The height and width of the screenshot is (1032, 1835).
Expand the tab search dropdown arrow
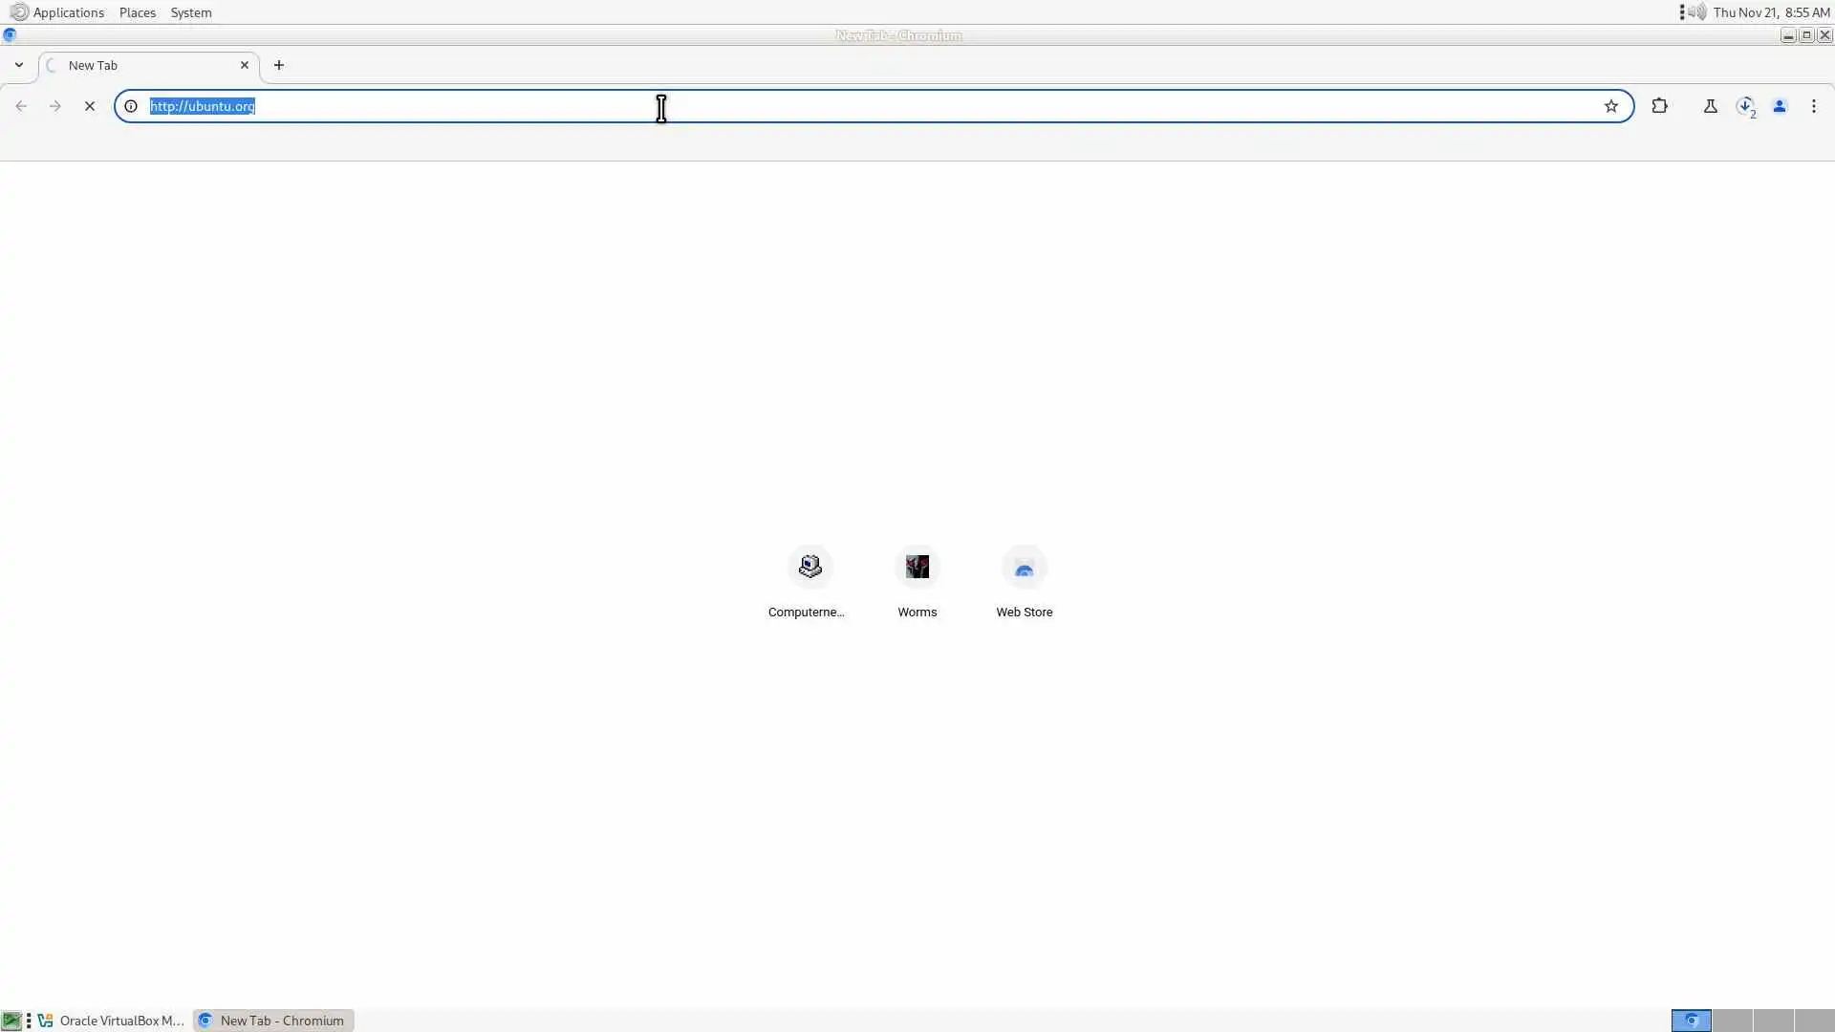[x=18, y=65]
